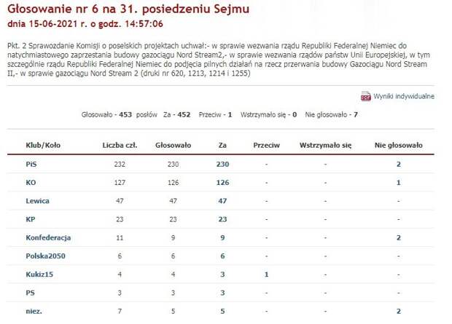The height and width of the screenshot is (324, 452).
Task: Open Lewica Za votes count 47
Action: click(x=222, y=201)
